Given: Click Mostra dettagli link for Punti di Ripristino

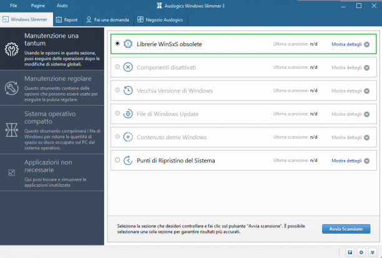Looking at the screenshot, I should click(346, 161).
